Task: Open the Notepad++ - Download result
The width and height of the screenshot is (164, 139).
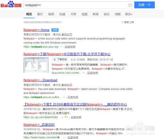Action: pos(40,80)
